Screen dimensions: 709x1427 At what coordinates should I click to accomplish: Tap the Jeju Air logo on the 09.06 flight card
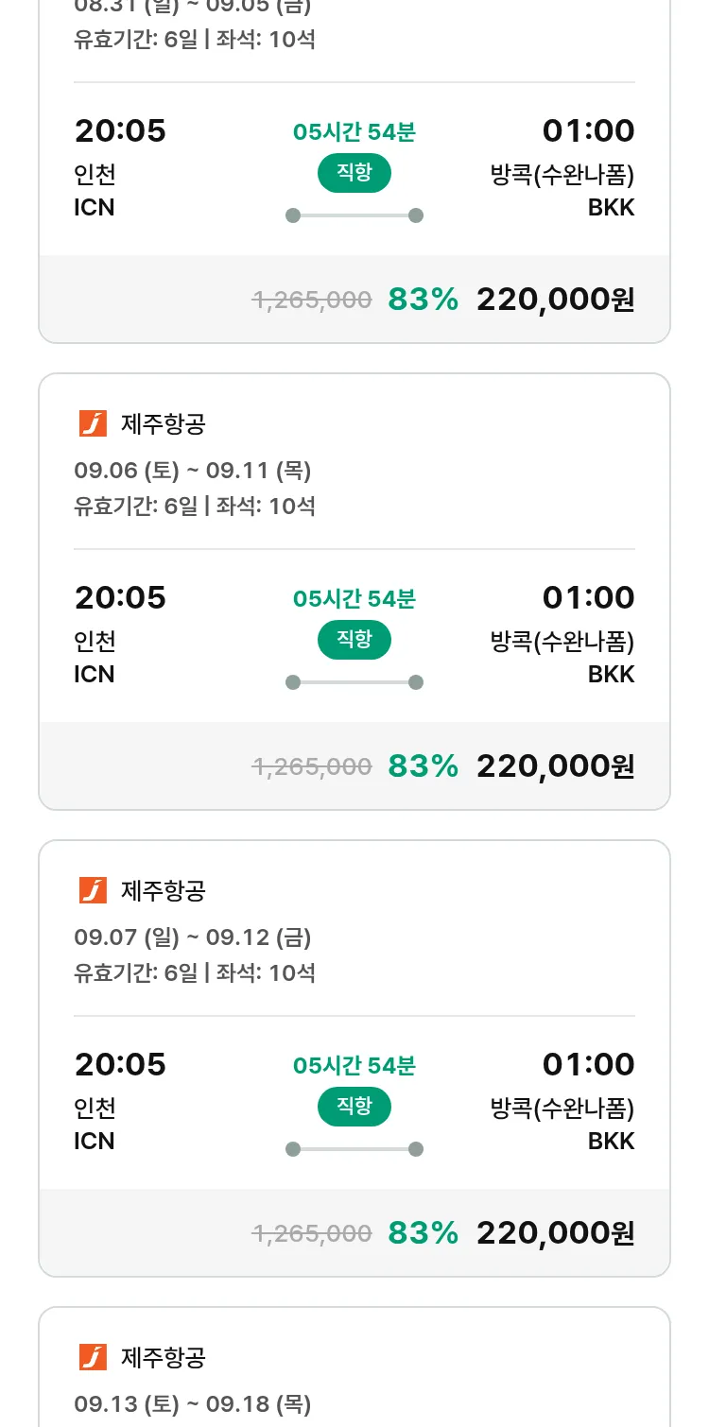[93, 424]
